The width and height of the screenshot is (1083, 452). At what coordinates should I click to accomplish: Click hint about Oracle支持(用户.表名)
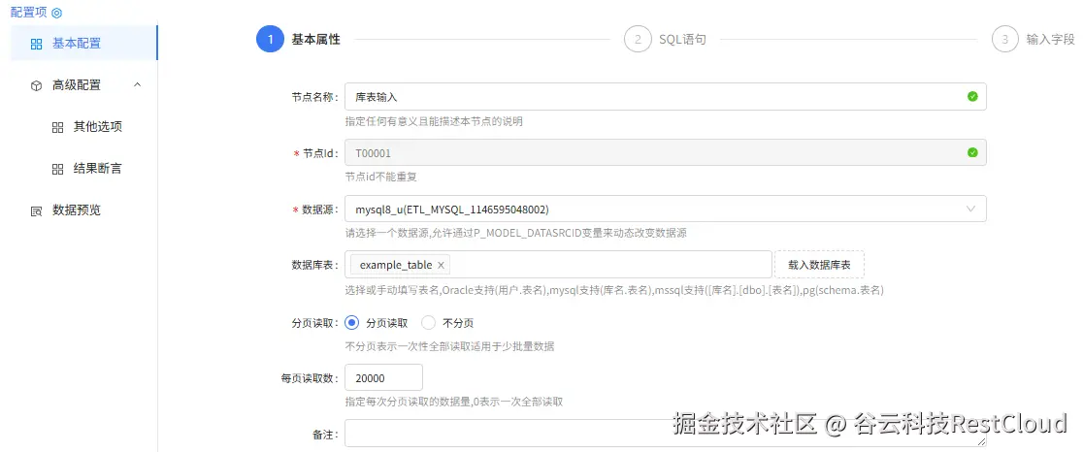click(614, 291)
